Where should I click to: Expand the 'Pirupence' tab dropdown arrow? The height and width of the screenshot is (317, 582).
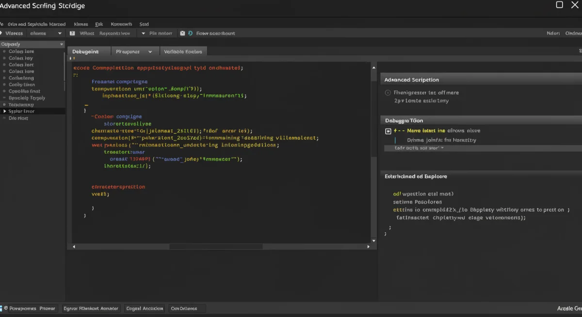tap(150, 51)
